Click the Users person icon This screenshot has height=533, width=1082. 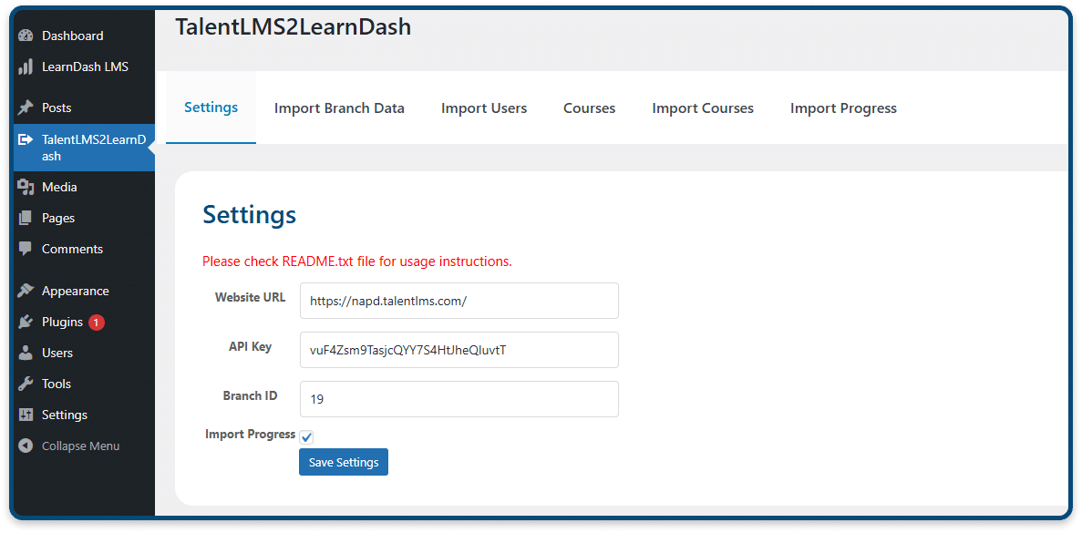click(x=26, y=353)
